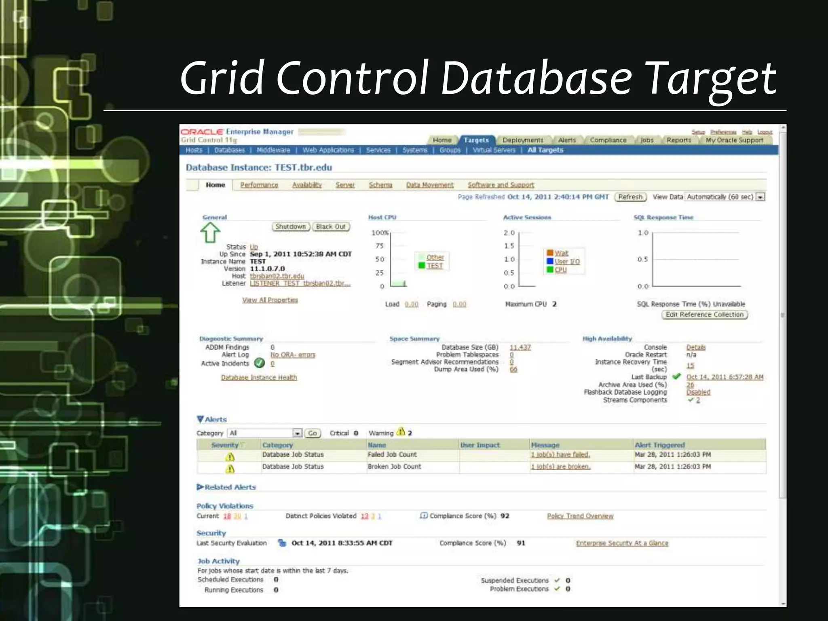The width and height of the screenshot is (828, 621).
Task: Click the warning triangle icon beside Warning count
Action: point(401,432)
